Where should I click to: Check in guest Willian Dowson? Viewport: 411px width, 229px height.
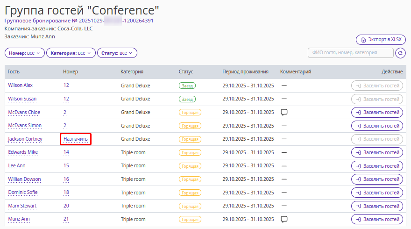377,179
